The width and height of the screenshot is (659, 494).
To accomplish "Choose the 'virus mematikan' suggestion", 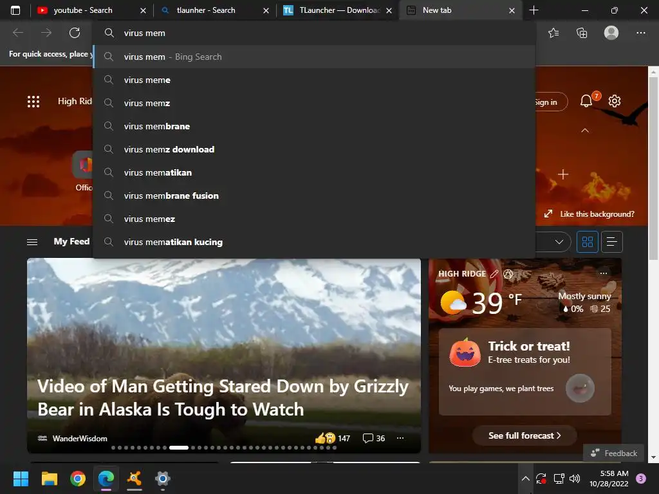I will (x=313, y=172).
